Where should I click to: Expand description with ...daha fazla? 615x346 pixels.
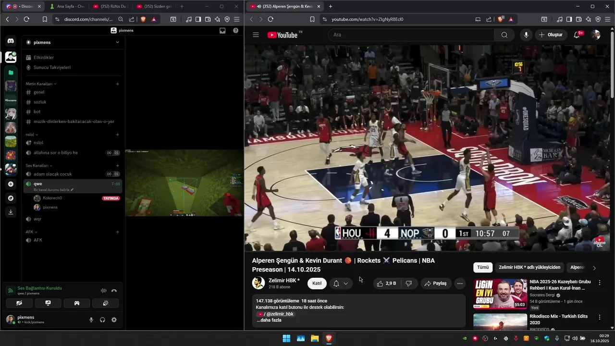point(269,320)
